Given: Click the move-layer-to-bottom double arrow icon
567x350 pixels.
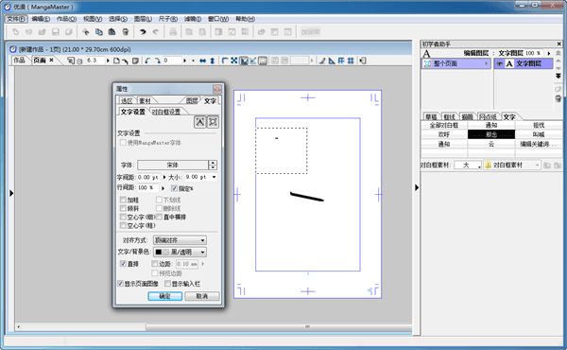Looking at the screenshot, I should (x=558, y=76).
